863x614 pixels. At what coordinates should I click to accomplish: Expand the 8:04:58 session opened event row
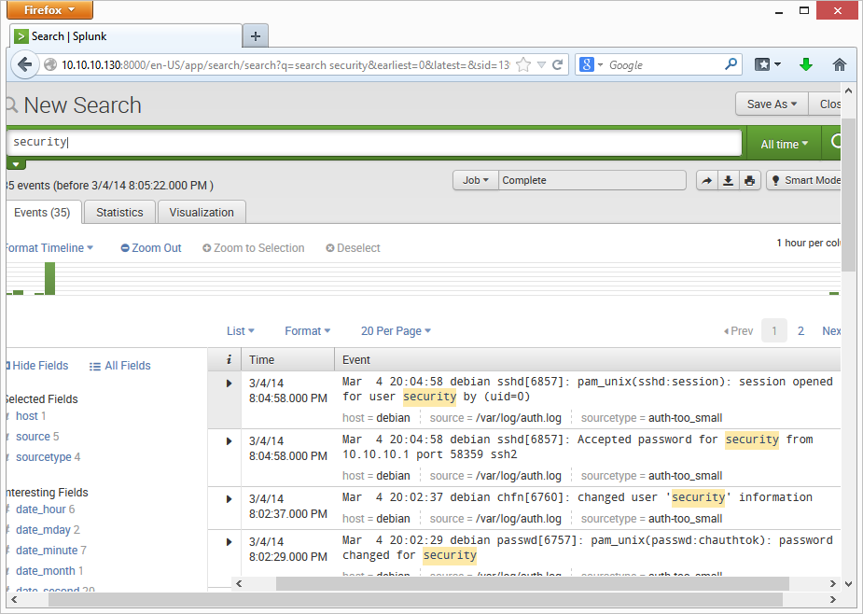[x=229, y=384]
